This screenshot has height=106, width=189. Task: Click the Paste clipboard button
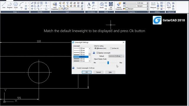169,5
